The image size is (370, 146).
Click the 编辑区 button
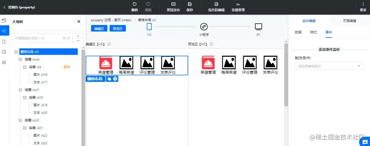(99, 28)
